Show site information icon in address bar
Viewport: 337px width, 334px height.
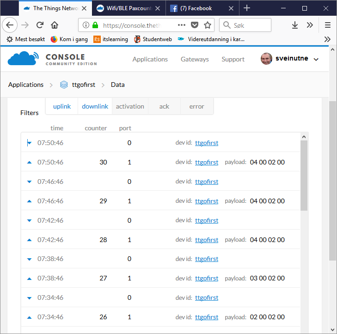tap(86, 25)
